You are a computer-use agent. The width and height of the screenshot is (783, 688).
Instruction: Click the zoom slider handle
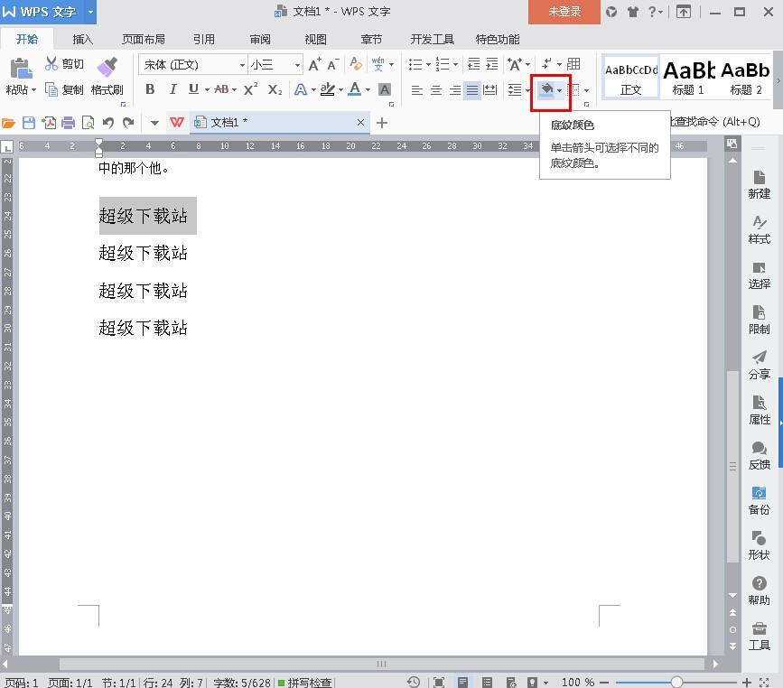(676, 683)
